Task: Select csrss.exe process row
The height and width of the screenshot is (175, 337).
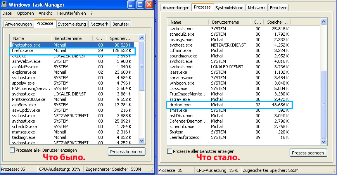Action: (229, 88)
